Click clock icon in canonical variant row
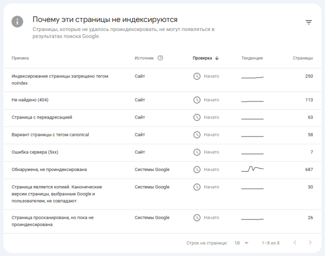325x256 pixels. pos(197,134)
